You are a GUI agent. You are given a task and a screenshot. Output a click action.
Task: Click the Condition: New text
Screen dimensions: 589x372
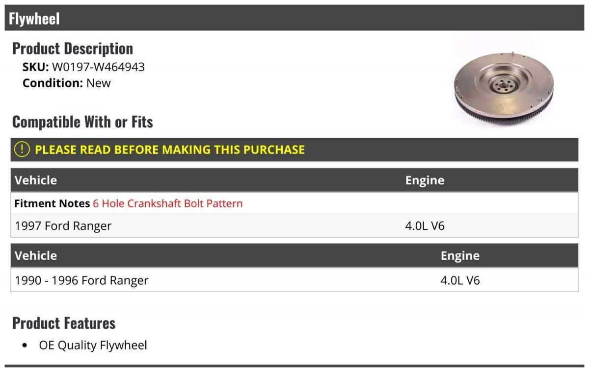coord(67,83)
